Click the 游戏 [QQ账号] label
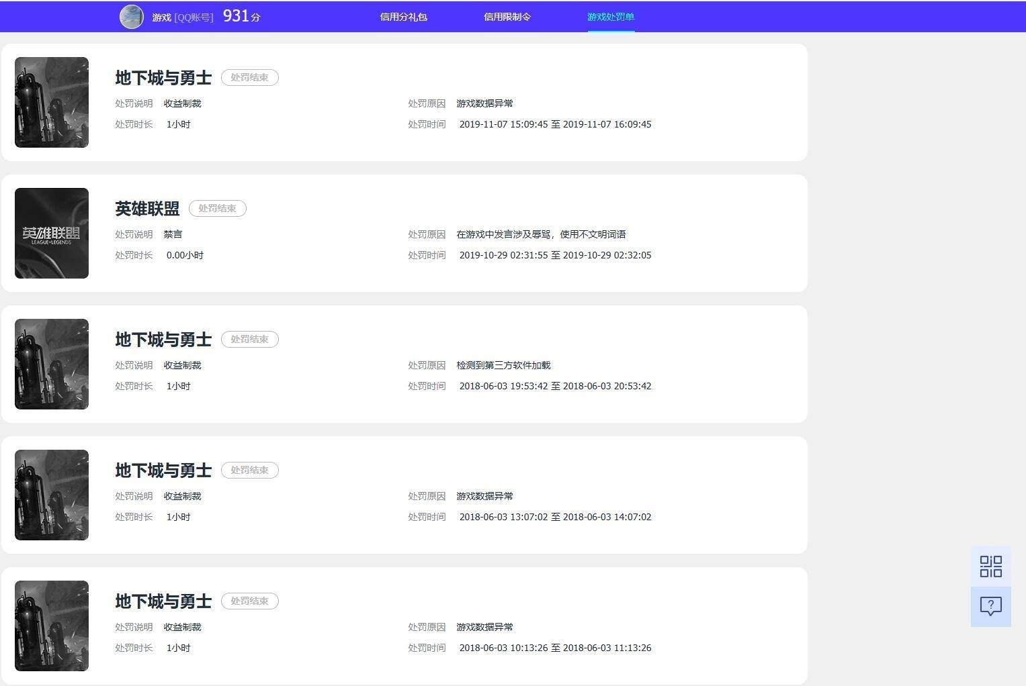 click(183, 17)
